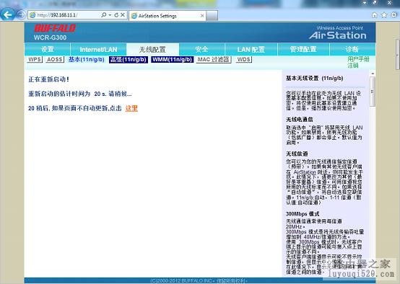This screenshot has height=284, width=400.
Task: Select the AirStation Settings browser tab
Action: coord(167,16)
